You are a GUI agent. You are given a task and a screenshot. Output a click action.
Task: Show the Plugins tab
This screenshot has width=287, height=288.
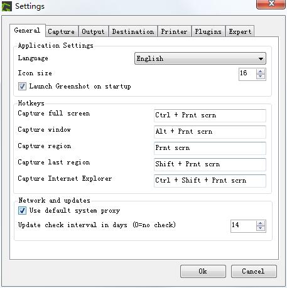208,31
